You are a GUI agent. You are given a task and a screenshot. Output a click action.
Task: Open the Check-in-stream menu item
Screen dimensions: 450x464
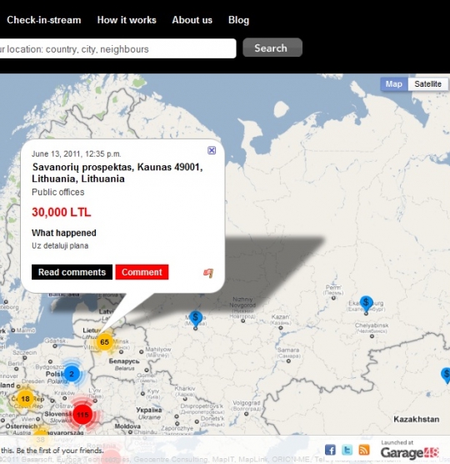(43, 20)
